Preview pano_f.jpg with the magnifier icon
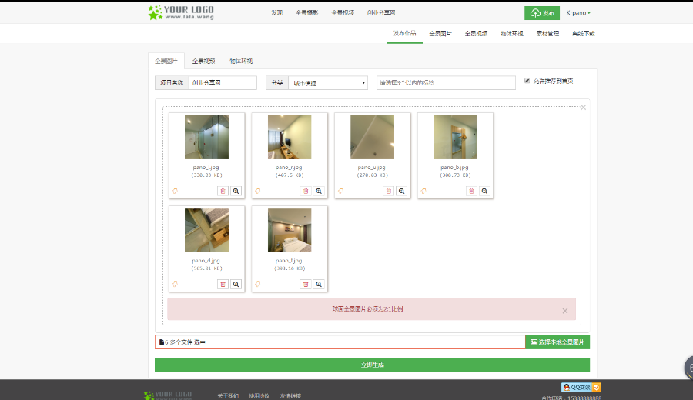Screen dimensions: 693x400 click(319, 285)
